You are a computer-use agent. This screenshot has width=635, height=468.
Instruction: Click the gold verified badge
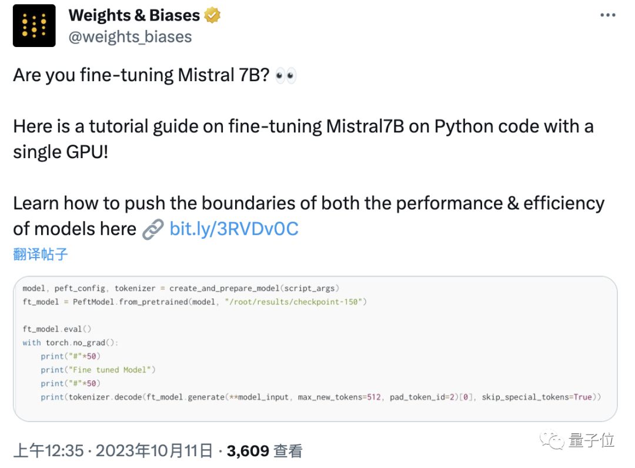click(x=212, y=16)
